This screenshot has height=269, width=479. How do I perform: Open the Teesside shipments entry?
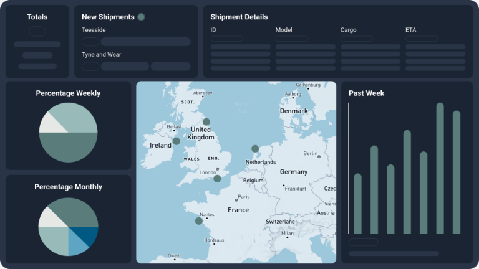pos(93,30)
